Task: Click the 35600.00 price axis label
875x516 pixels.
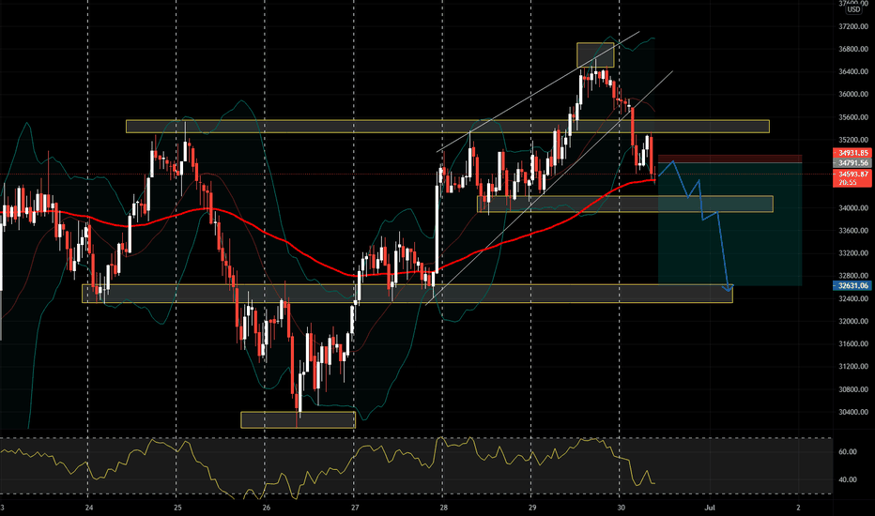Action: pyautogui.click(x=853, y=117)
